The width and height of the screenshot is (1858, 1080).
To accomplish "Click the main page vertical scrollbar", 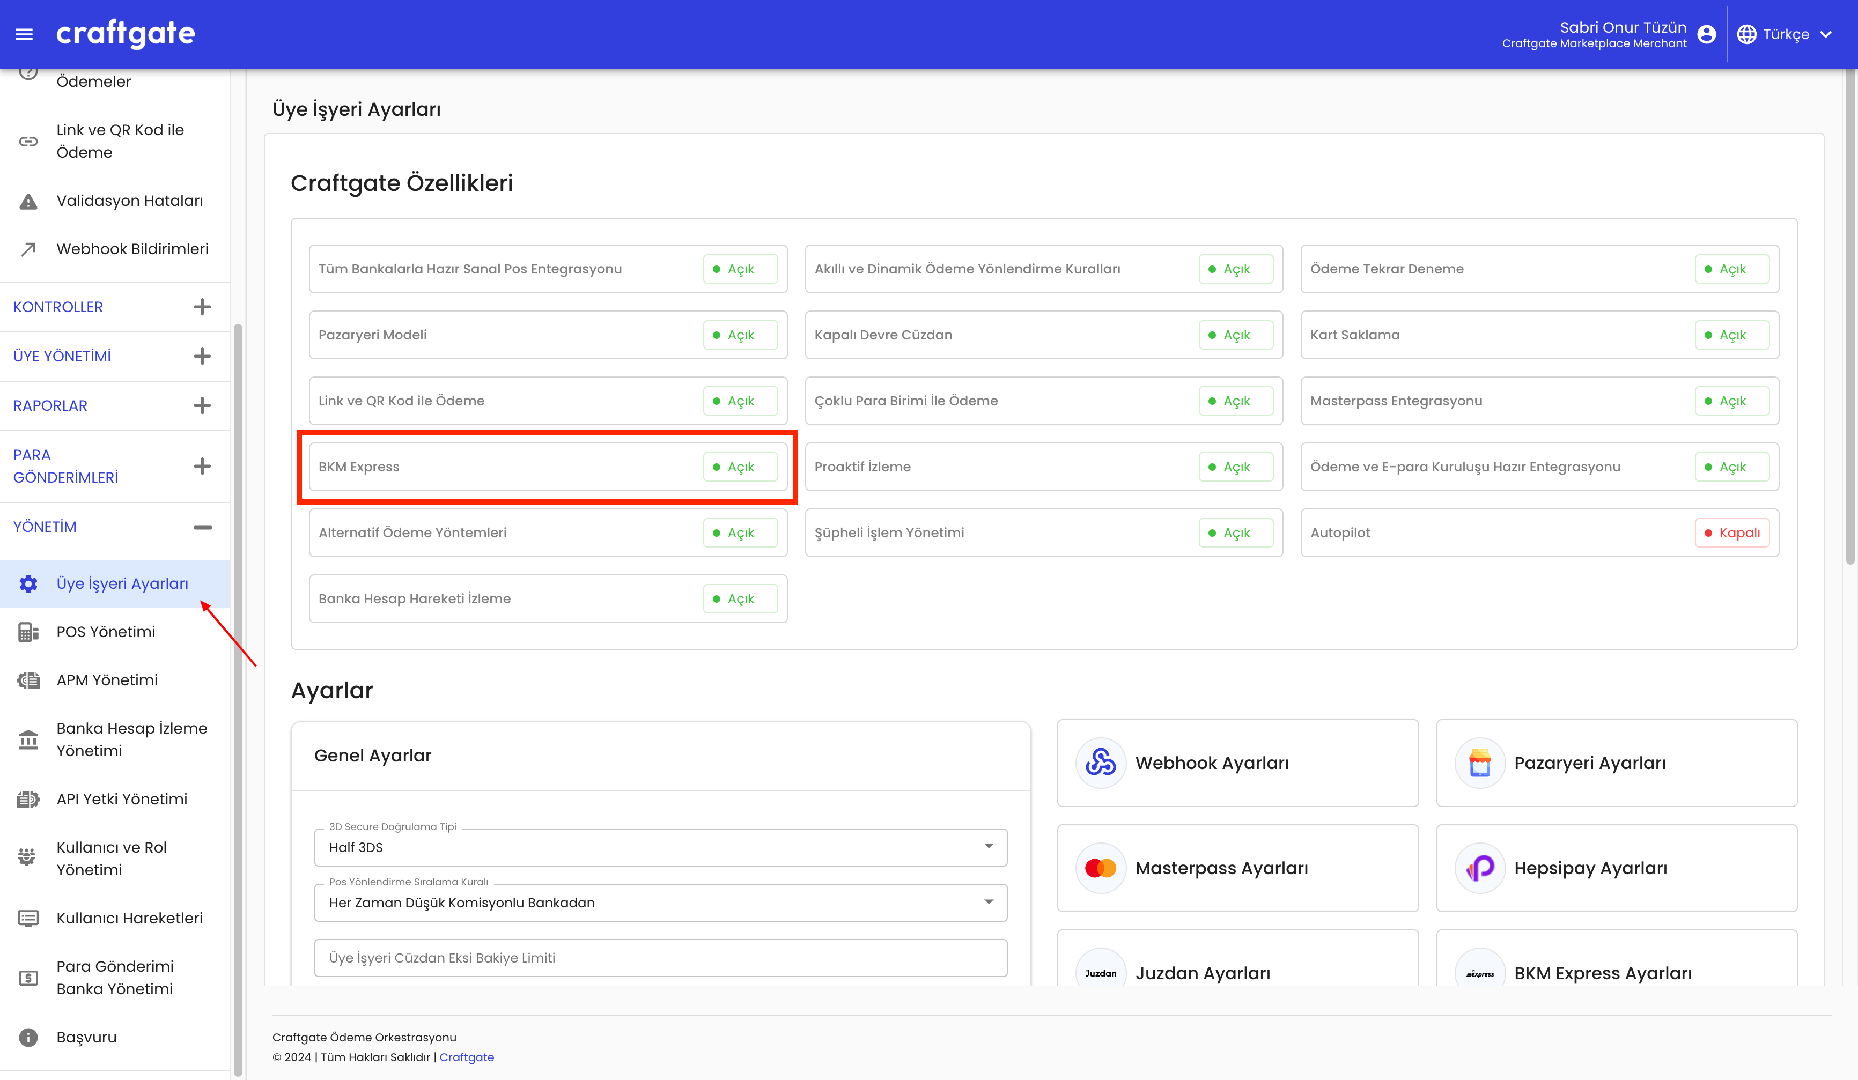I will [x=1850, y=317].
